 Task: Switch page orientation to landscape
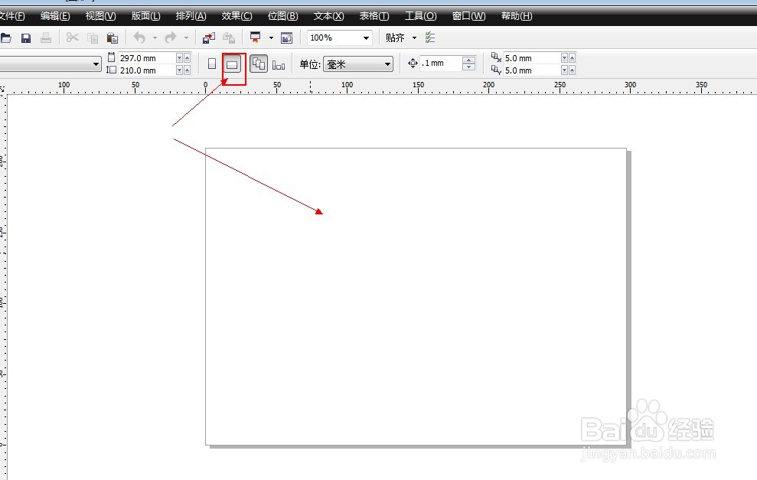point(232,64)
